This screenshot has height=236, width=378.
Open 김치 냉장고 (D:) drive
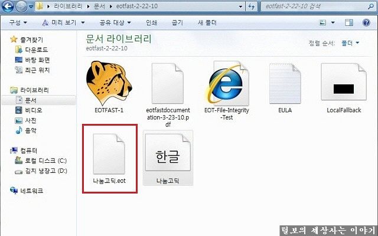coord(46,171)
